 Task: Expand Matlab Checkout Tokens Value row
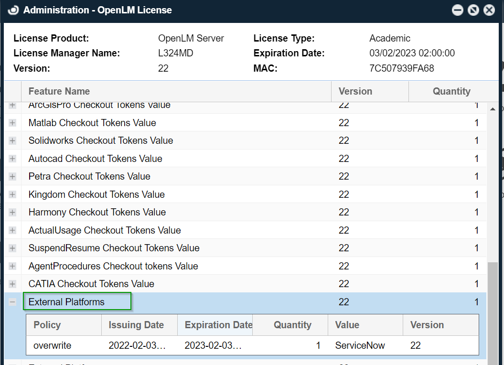tap(12, 123)
